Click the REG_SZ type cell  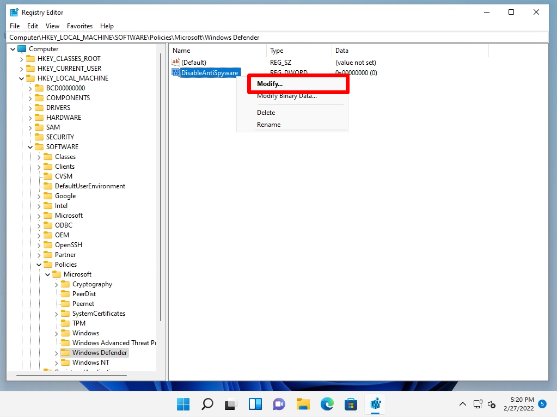coord(280,63)
